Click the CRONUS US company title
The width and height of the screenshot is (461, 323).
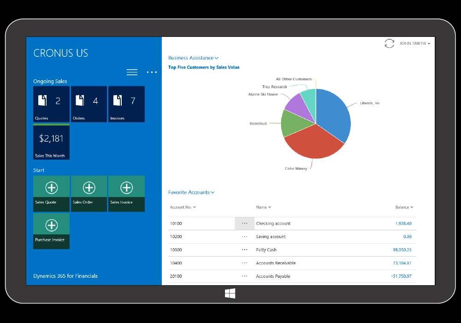(x=60, y=53)
